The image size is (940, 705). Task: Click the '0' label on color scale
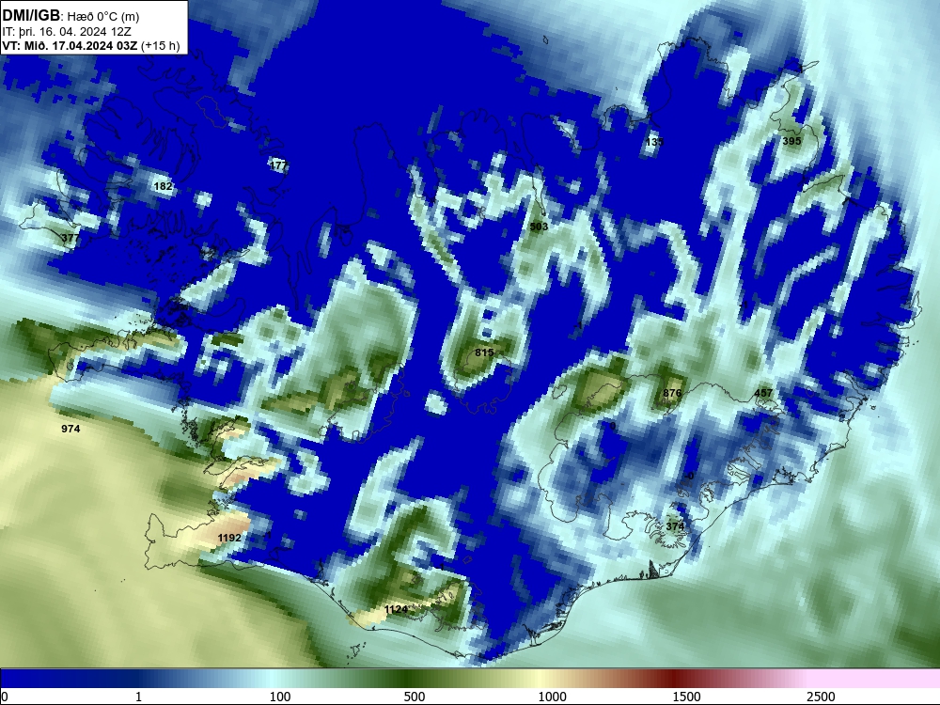tap(5, 697)
